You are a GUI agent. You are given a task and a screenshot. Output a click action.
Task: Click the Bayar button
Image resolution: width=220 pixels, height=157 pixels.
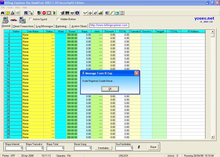pyautogui.click(x=153, y=147)
